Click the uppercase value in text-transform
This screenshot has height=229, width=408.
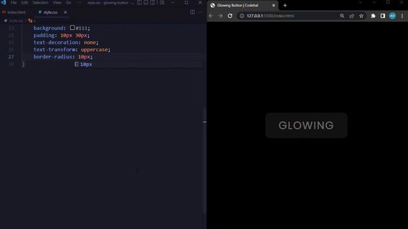pos(94,50)
